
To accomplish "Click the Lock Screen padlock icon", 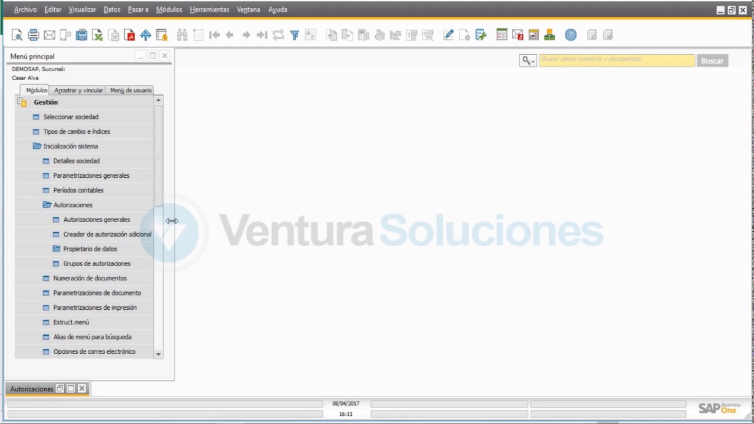I will coord(161,35).
